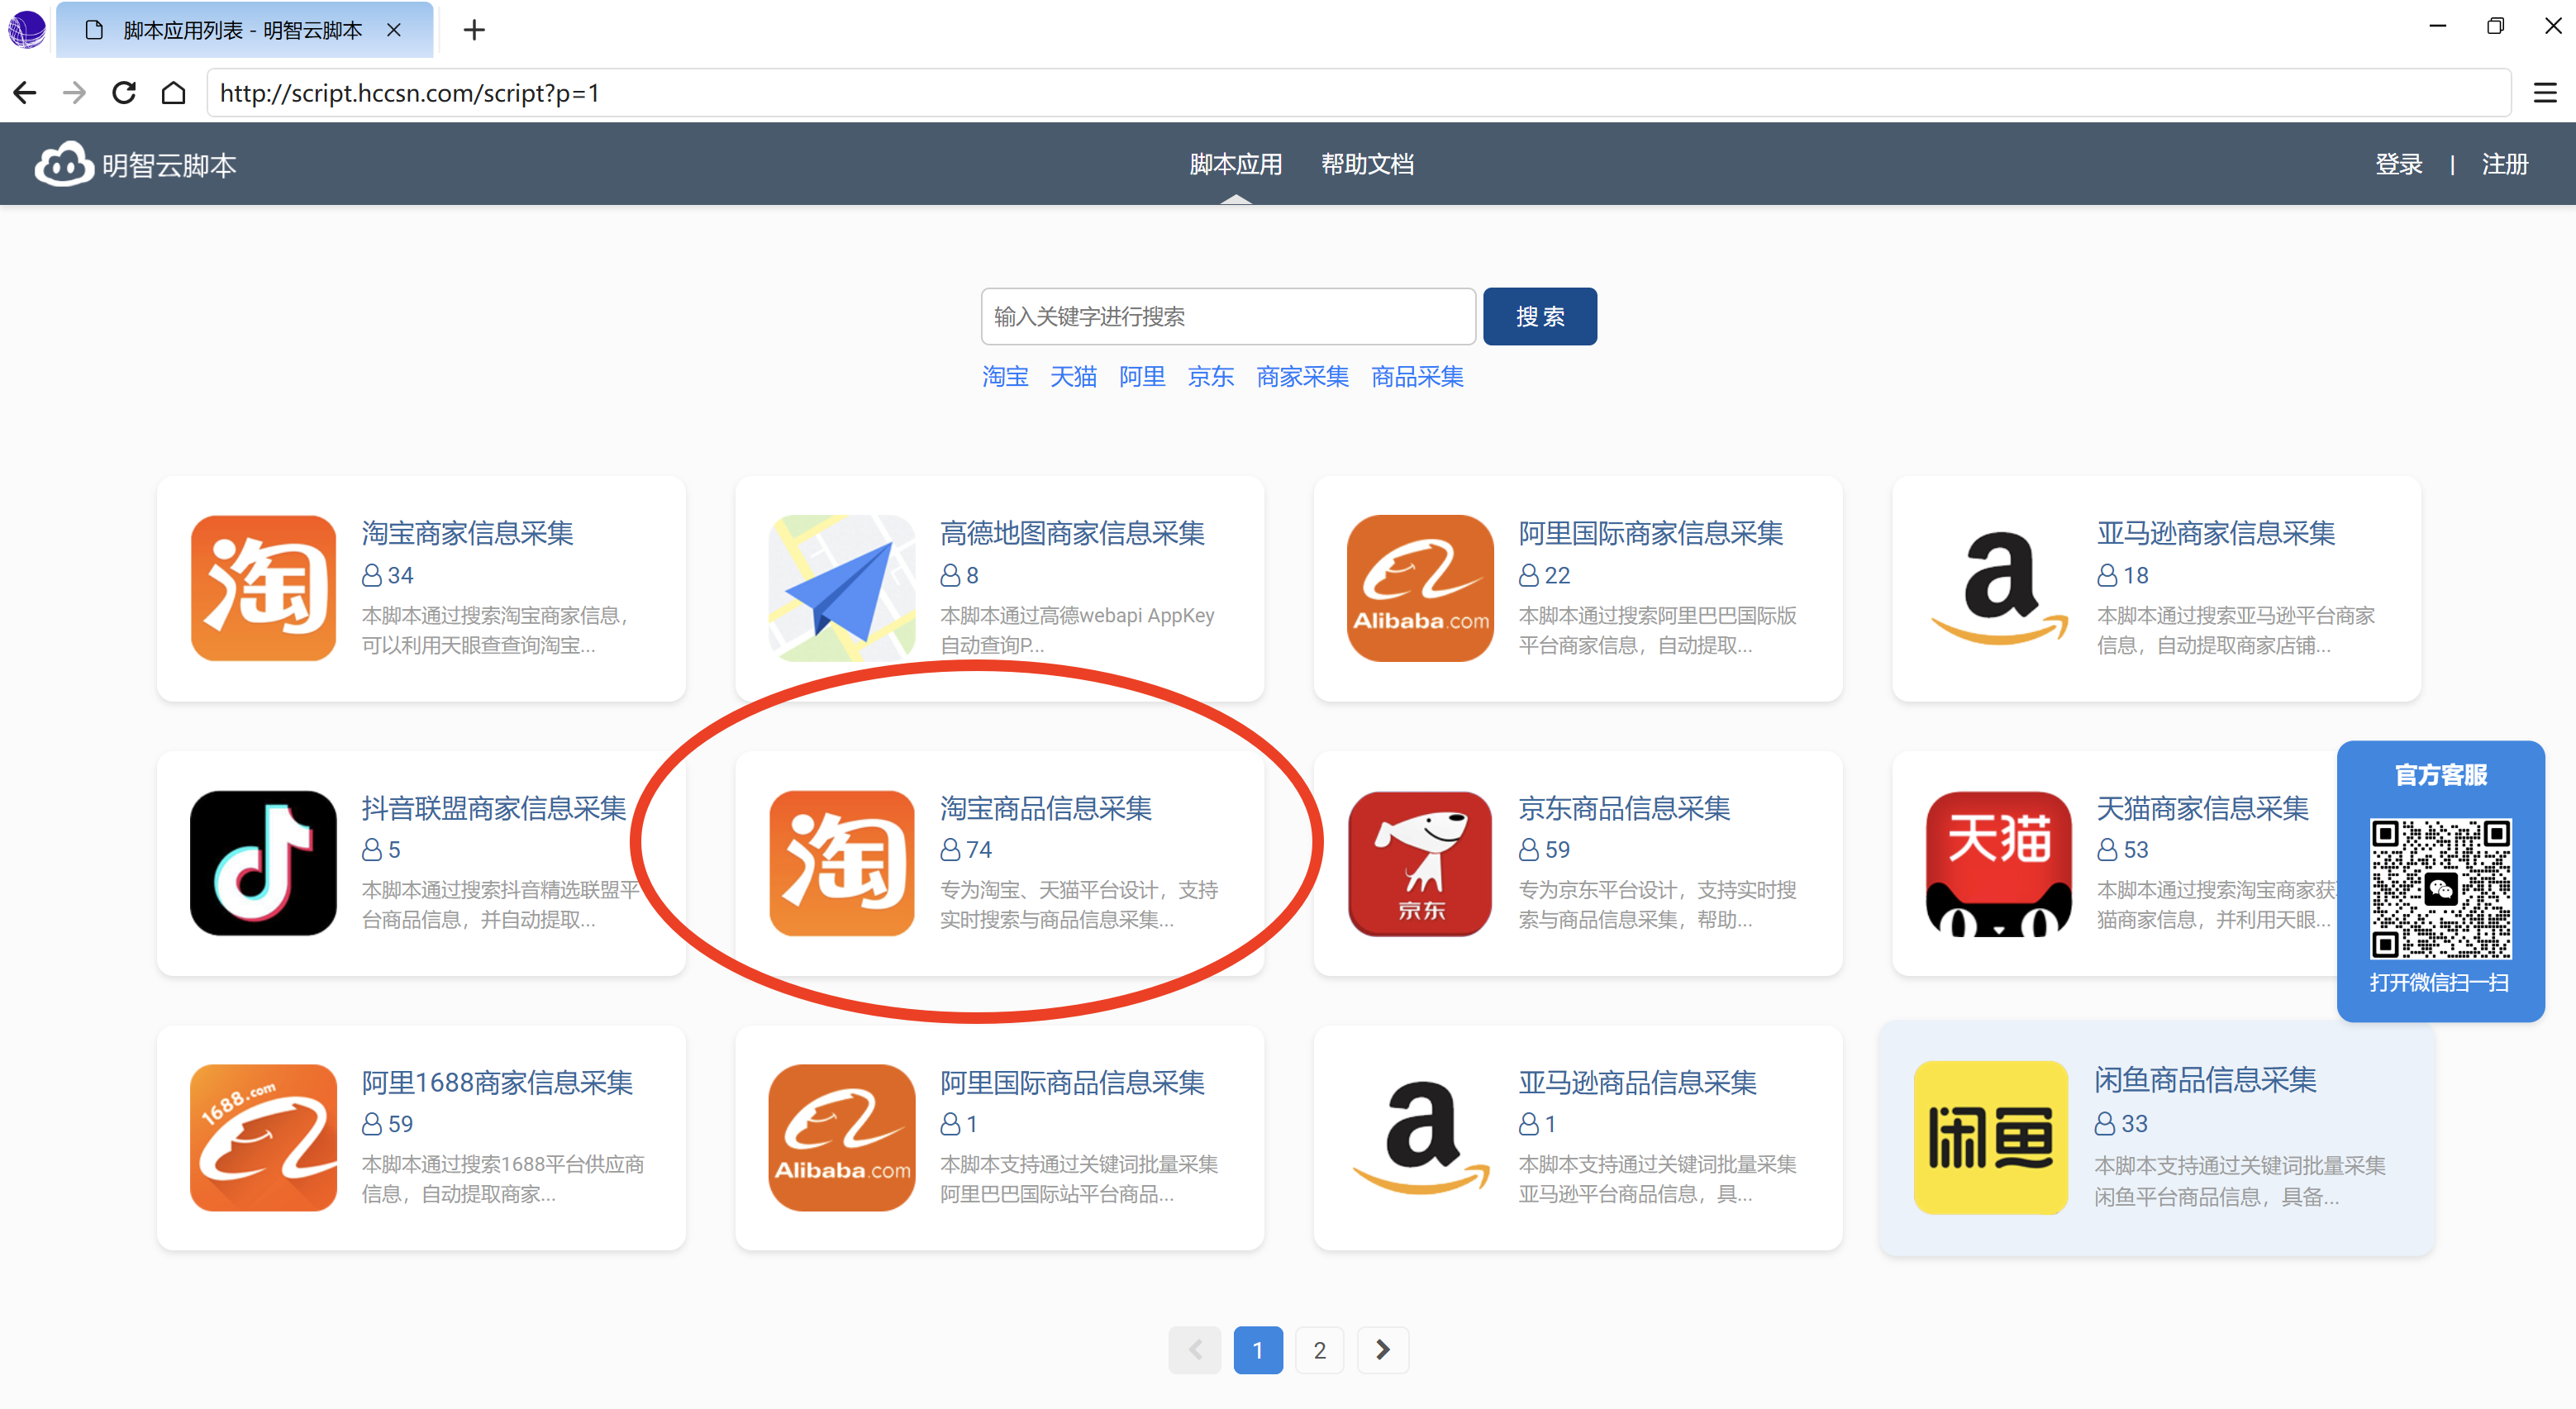The height and width of the screenshot is (1409, 2576).
Task: Open the 淘宝商家信息采集 title
Action: click(x=467, y=533)
